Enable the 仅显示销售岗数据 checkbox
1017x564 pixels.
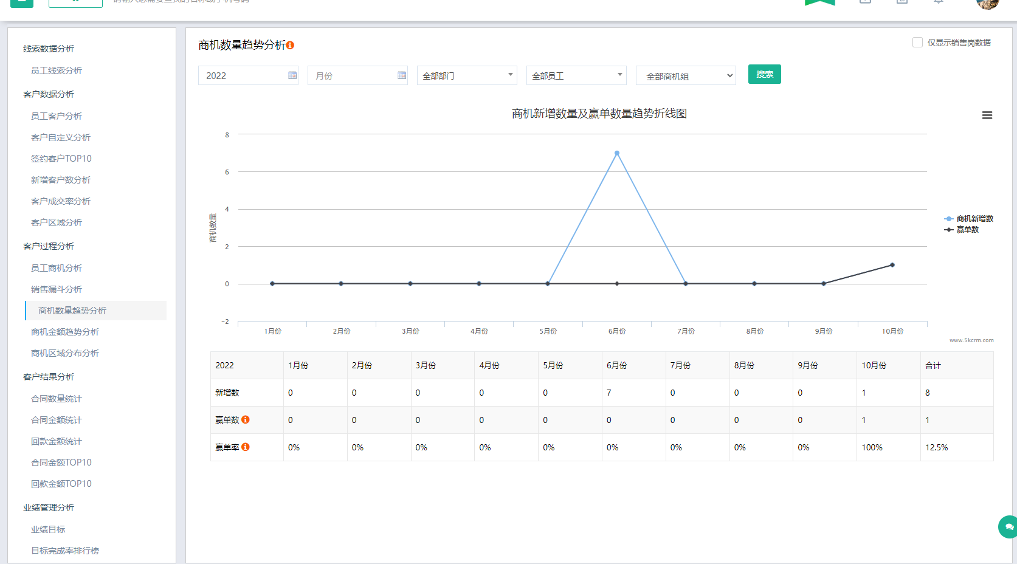point(917,42)
